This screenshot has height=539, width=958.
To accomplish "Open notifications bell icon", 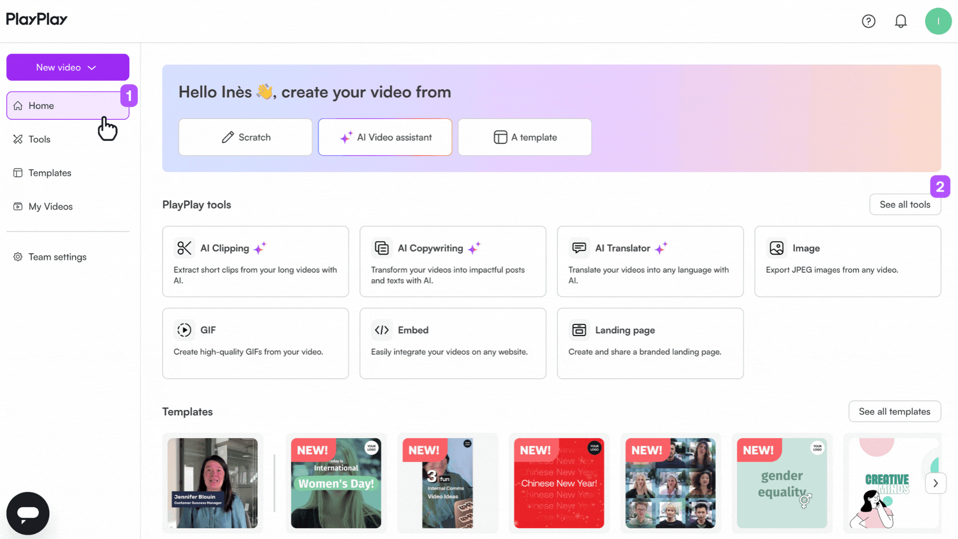I will [x=901, y=21].
